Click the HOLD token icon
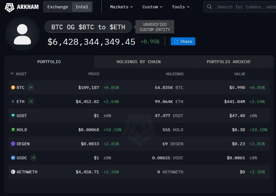Image resolution: width=276 pixels, height=196 pixels. pos(13,130)
